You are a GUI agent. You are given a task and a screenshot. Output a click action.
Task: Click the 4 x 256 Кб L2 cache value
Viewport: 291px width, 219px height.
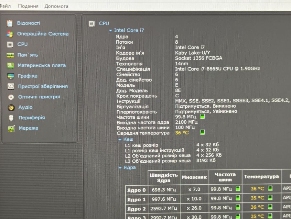(209, 155)
